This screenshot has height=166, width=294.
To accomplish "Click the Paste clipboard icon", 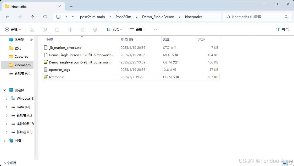I will [x=57, y=30].
